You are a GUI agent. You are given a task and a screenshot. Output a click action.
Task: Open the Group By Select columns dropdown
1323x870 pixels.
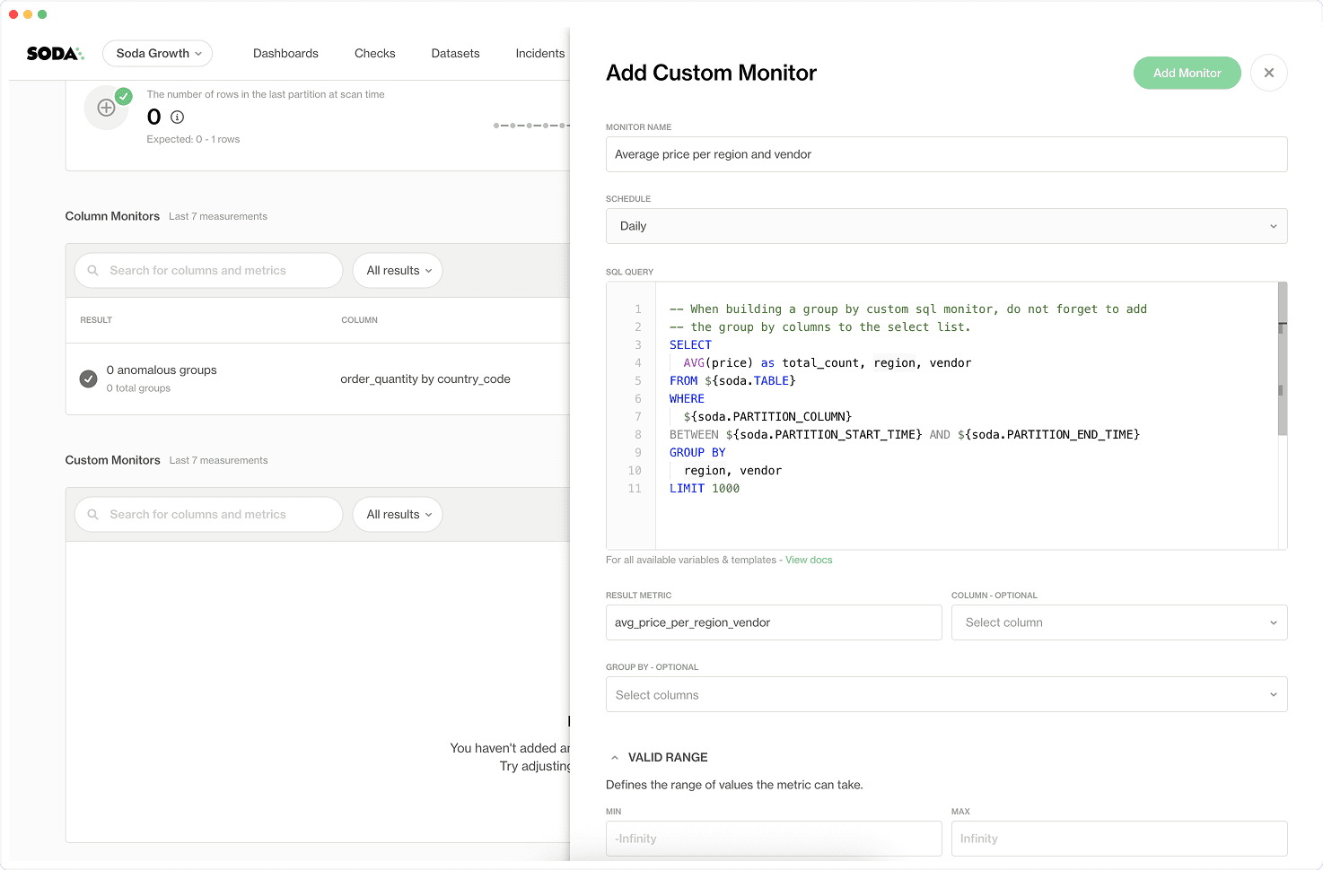click(946, 694)
